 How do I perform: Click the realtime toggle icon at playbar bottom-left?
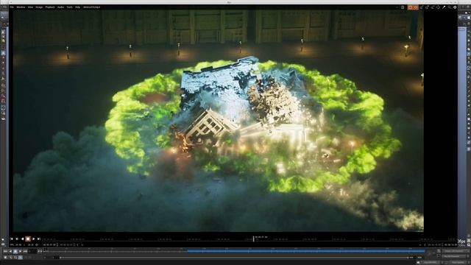pyautogui.click(x=5, y=258)
